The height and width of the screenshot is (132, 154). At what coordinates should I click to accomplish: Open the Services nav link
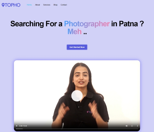click(x=47, y=5)
